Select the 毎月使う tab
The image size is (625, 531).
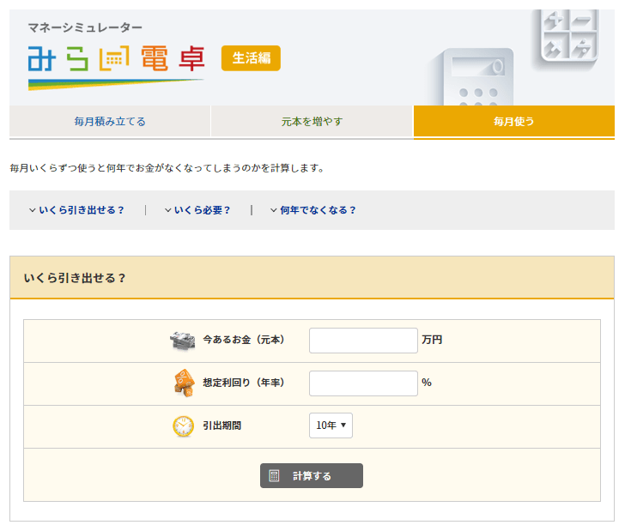click(x=513, y=122)
